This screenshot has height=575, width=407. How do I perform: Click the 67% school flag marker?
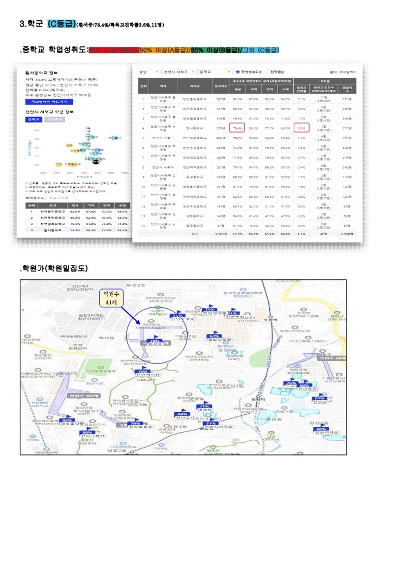pos(320,397)
